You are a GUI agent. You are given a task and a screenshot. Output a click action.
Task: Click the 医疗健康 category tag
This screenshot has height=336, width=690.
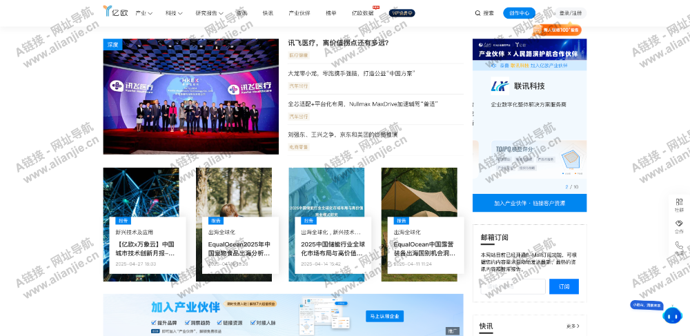[299, 55]
